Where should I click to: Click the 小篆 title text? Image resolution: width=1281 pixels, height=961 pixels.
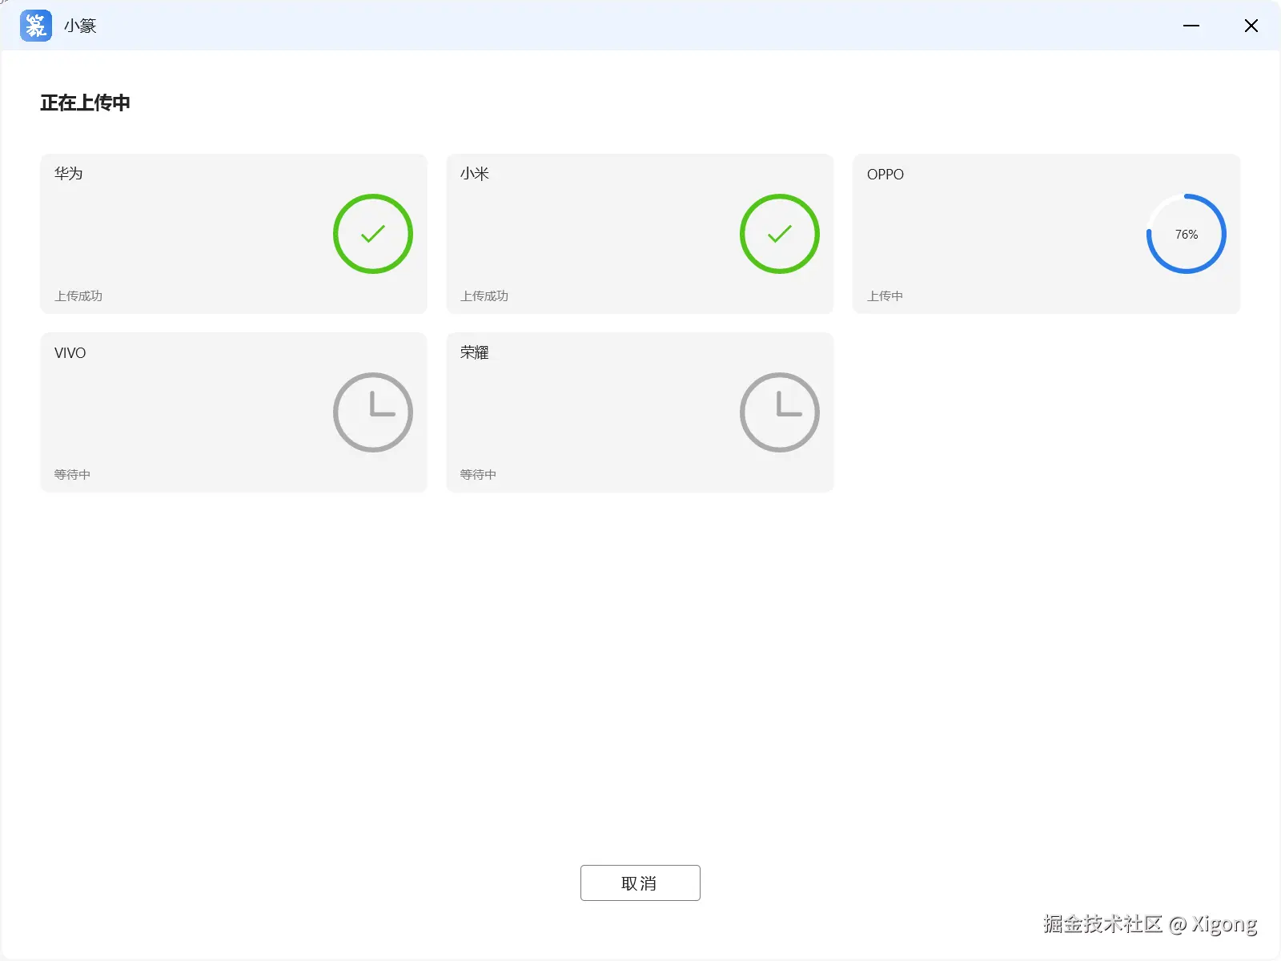coord(80,26)
